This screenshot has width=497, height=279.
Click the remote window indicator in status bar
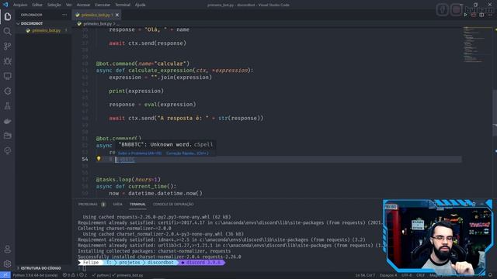point(5,275)
